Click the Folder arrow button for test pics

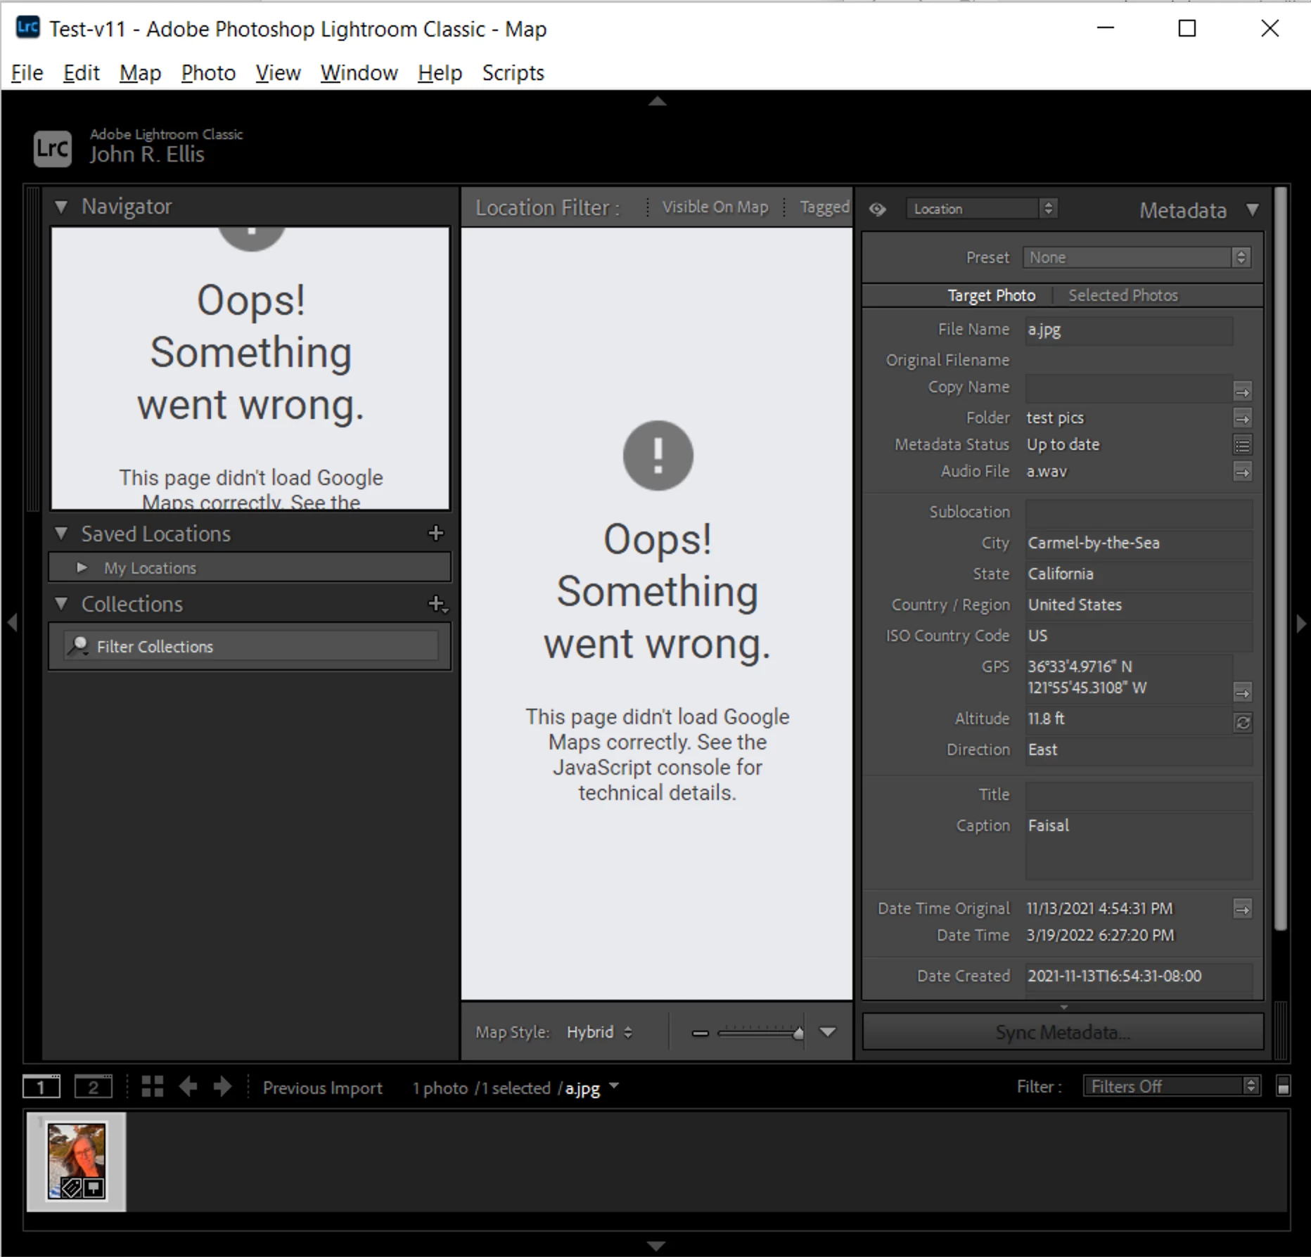coord(1243,419)
